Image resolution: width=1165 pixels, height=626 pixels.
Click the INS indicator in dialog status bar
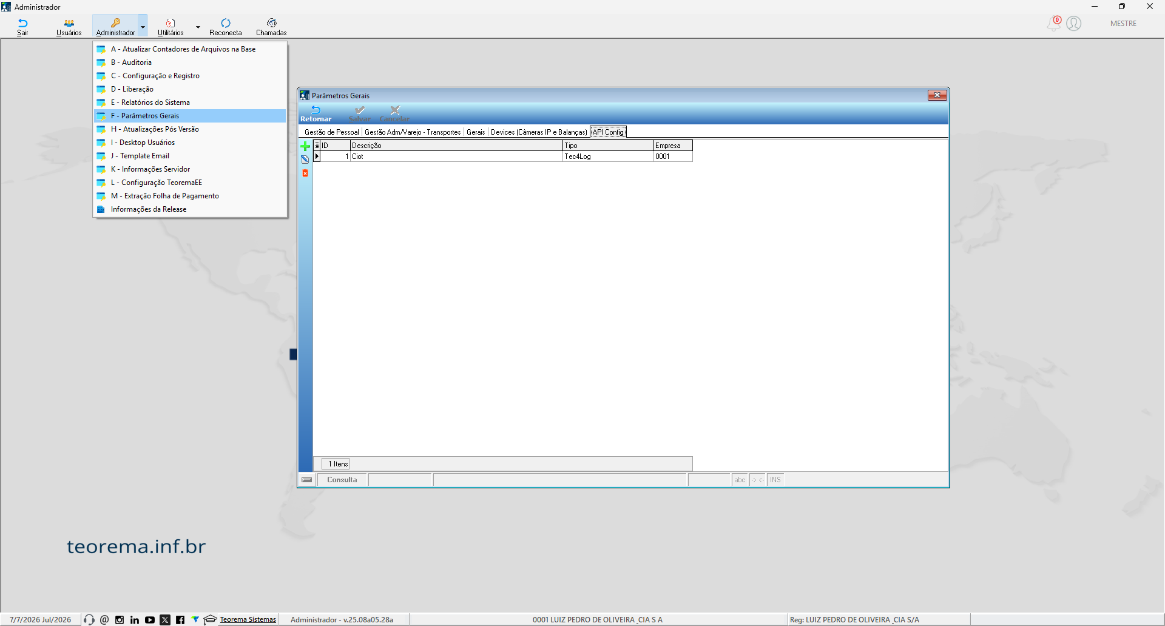click(x=775, y=480)
